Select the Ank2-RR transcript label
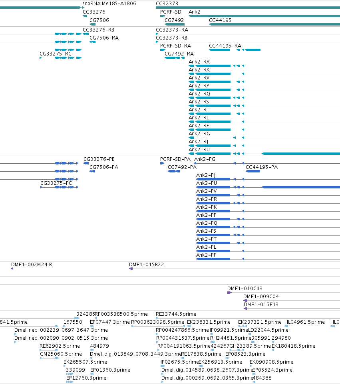The width and height of the screenshot is (340, 384). pyautogui.click(x=199, y=62)
